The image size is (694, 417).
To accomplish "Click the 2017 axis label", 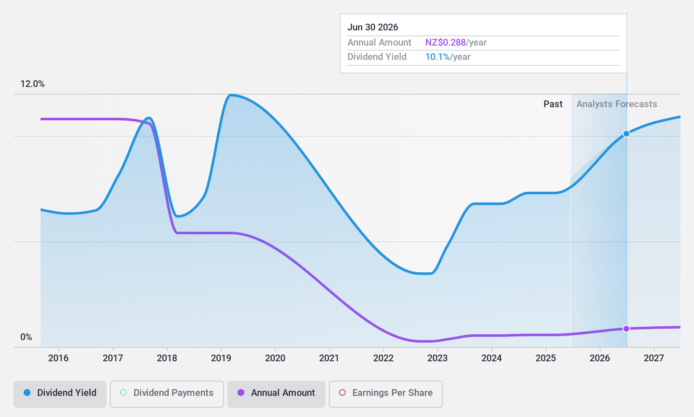I will 113,358.
